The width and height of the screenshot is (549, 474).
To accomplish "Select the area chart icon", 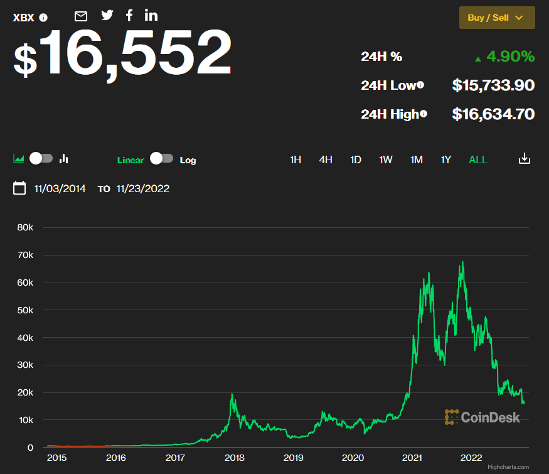I will tap(19, 159).
